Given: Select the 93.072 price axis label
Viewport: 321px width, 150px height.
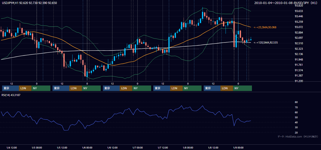Looking at the screenshot, I should coord(299,27).
